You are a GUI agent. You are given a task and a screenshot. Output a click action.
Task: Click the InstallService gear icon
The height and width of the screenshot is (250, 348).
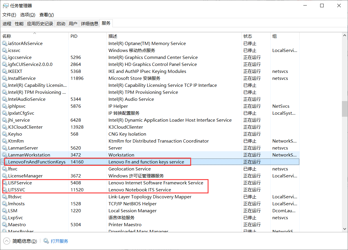tap(5, 78)
